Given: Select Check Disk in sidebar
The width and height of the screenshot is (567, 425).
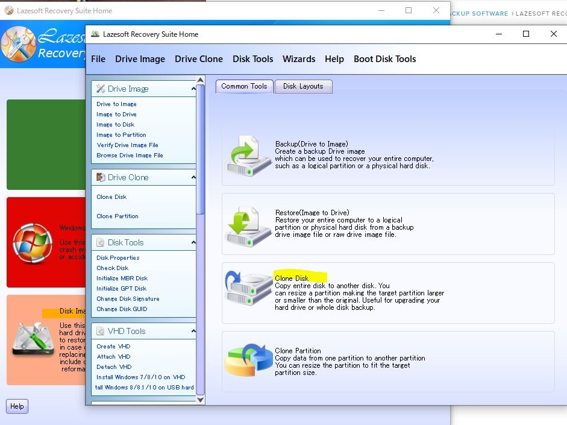Looking at the screenshot, I should coord(112,268).
